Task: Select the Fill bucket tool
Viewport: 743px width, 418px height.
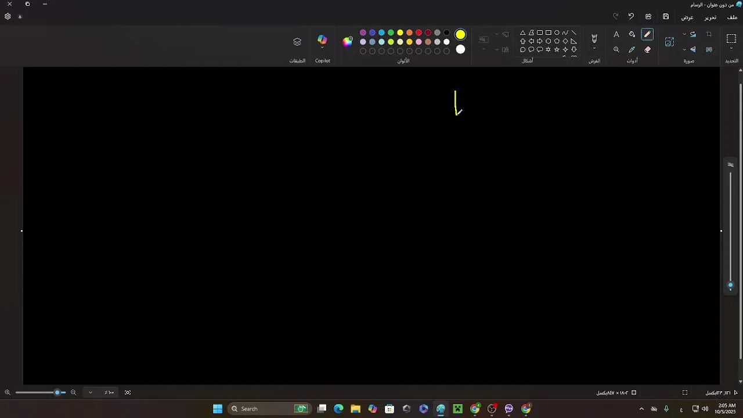Action: click(x=632, y=35)
